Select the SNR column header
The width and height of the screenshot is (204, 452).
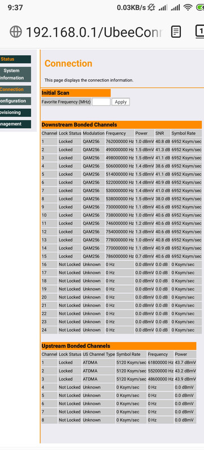coord(163,133)
